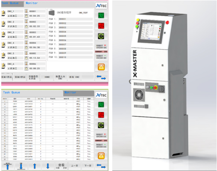
Task: Click the CNC_TEST label in program panel
Action: pos(83,13)
